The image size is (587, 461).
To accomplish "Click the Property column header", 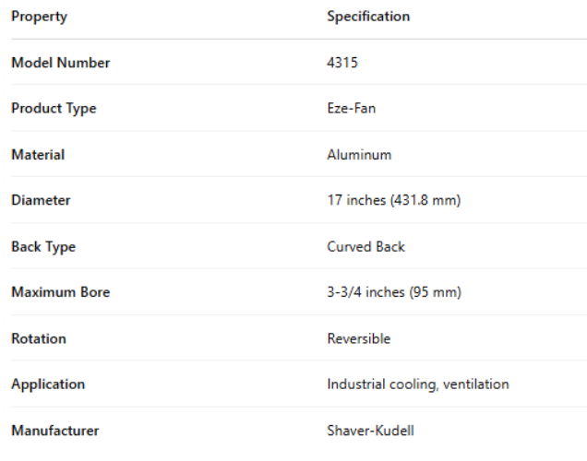I will [x=39, y=17].
